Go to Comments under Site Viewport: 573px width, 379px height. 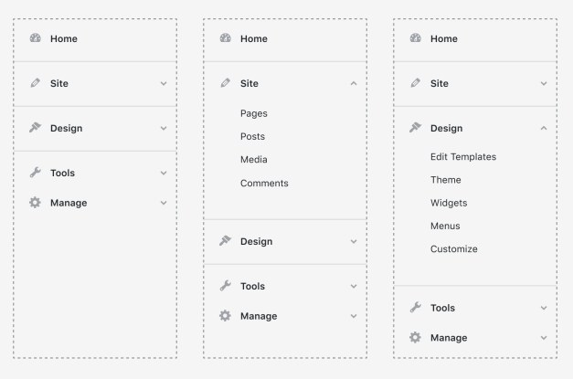(x=264, y=183)
